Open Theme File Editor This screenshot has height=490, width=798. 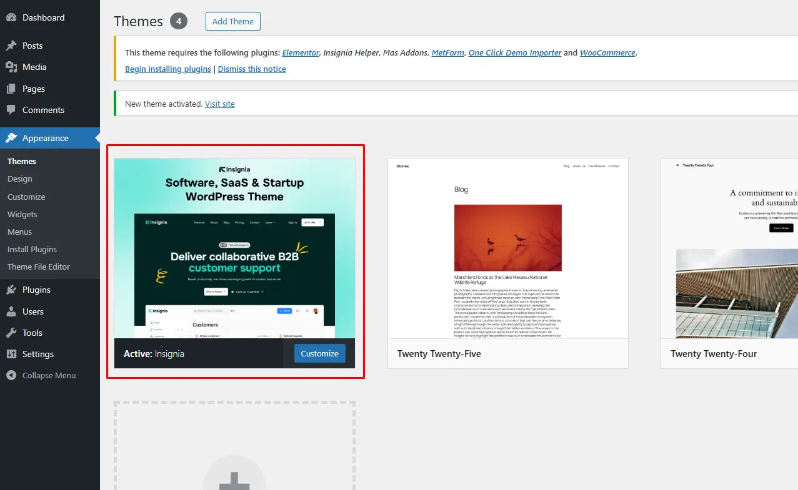[39, 267]
